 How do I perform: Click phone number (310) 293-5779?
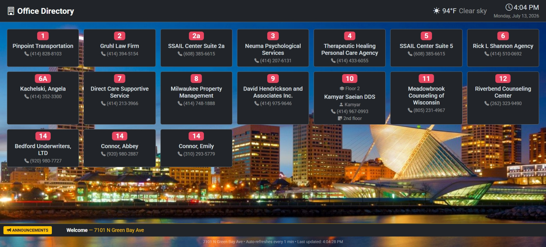tap(199, 154)
